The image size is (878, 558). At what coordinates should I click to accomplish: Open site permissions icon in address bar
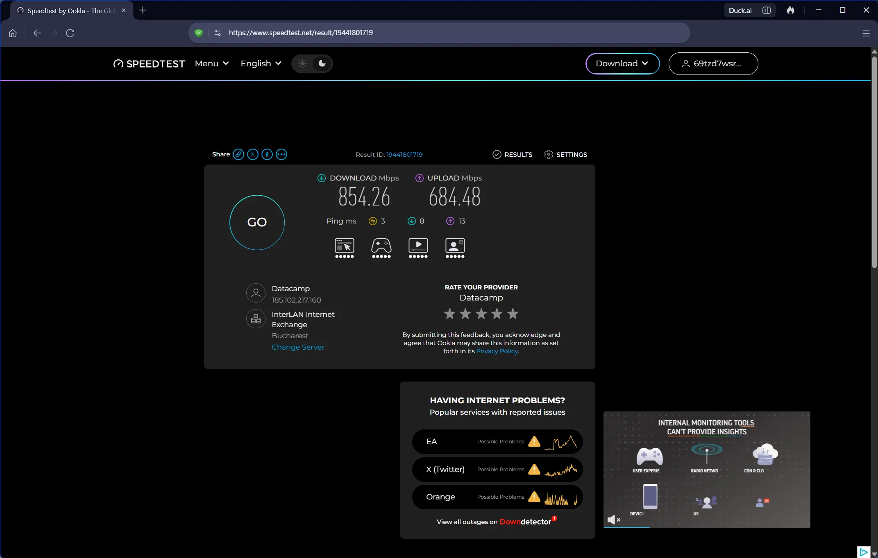pyautogui.click(x=218, y=33)
